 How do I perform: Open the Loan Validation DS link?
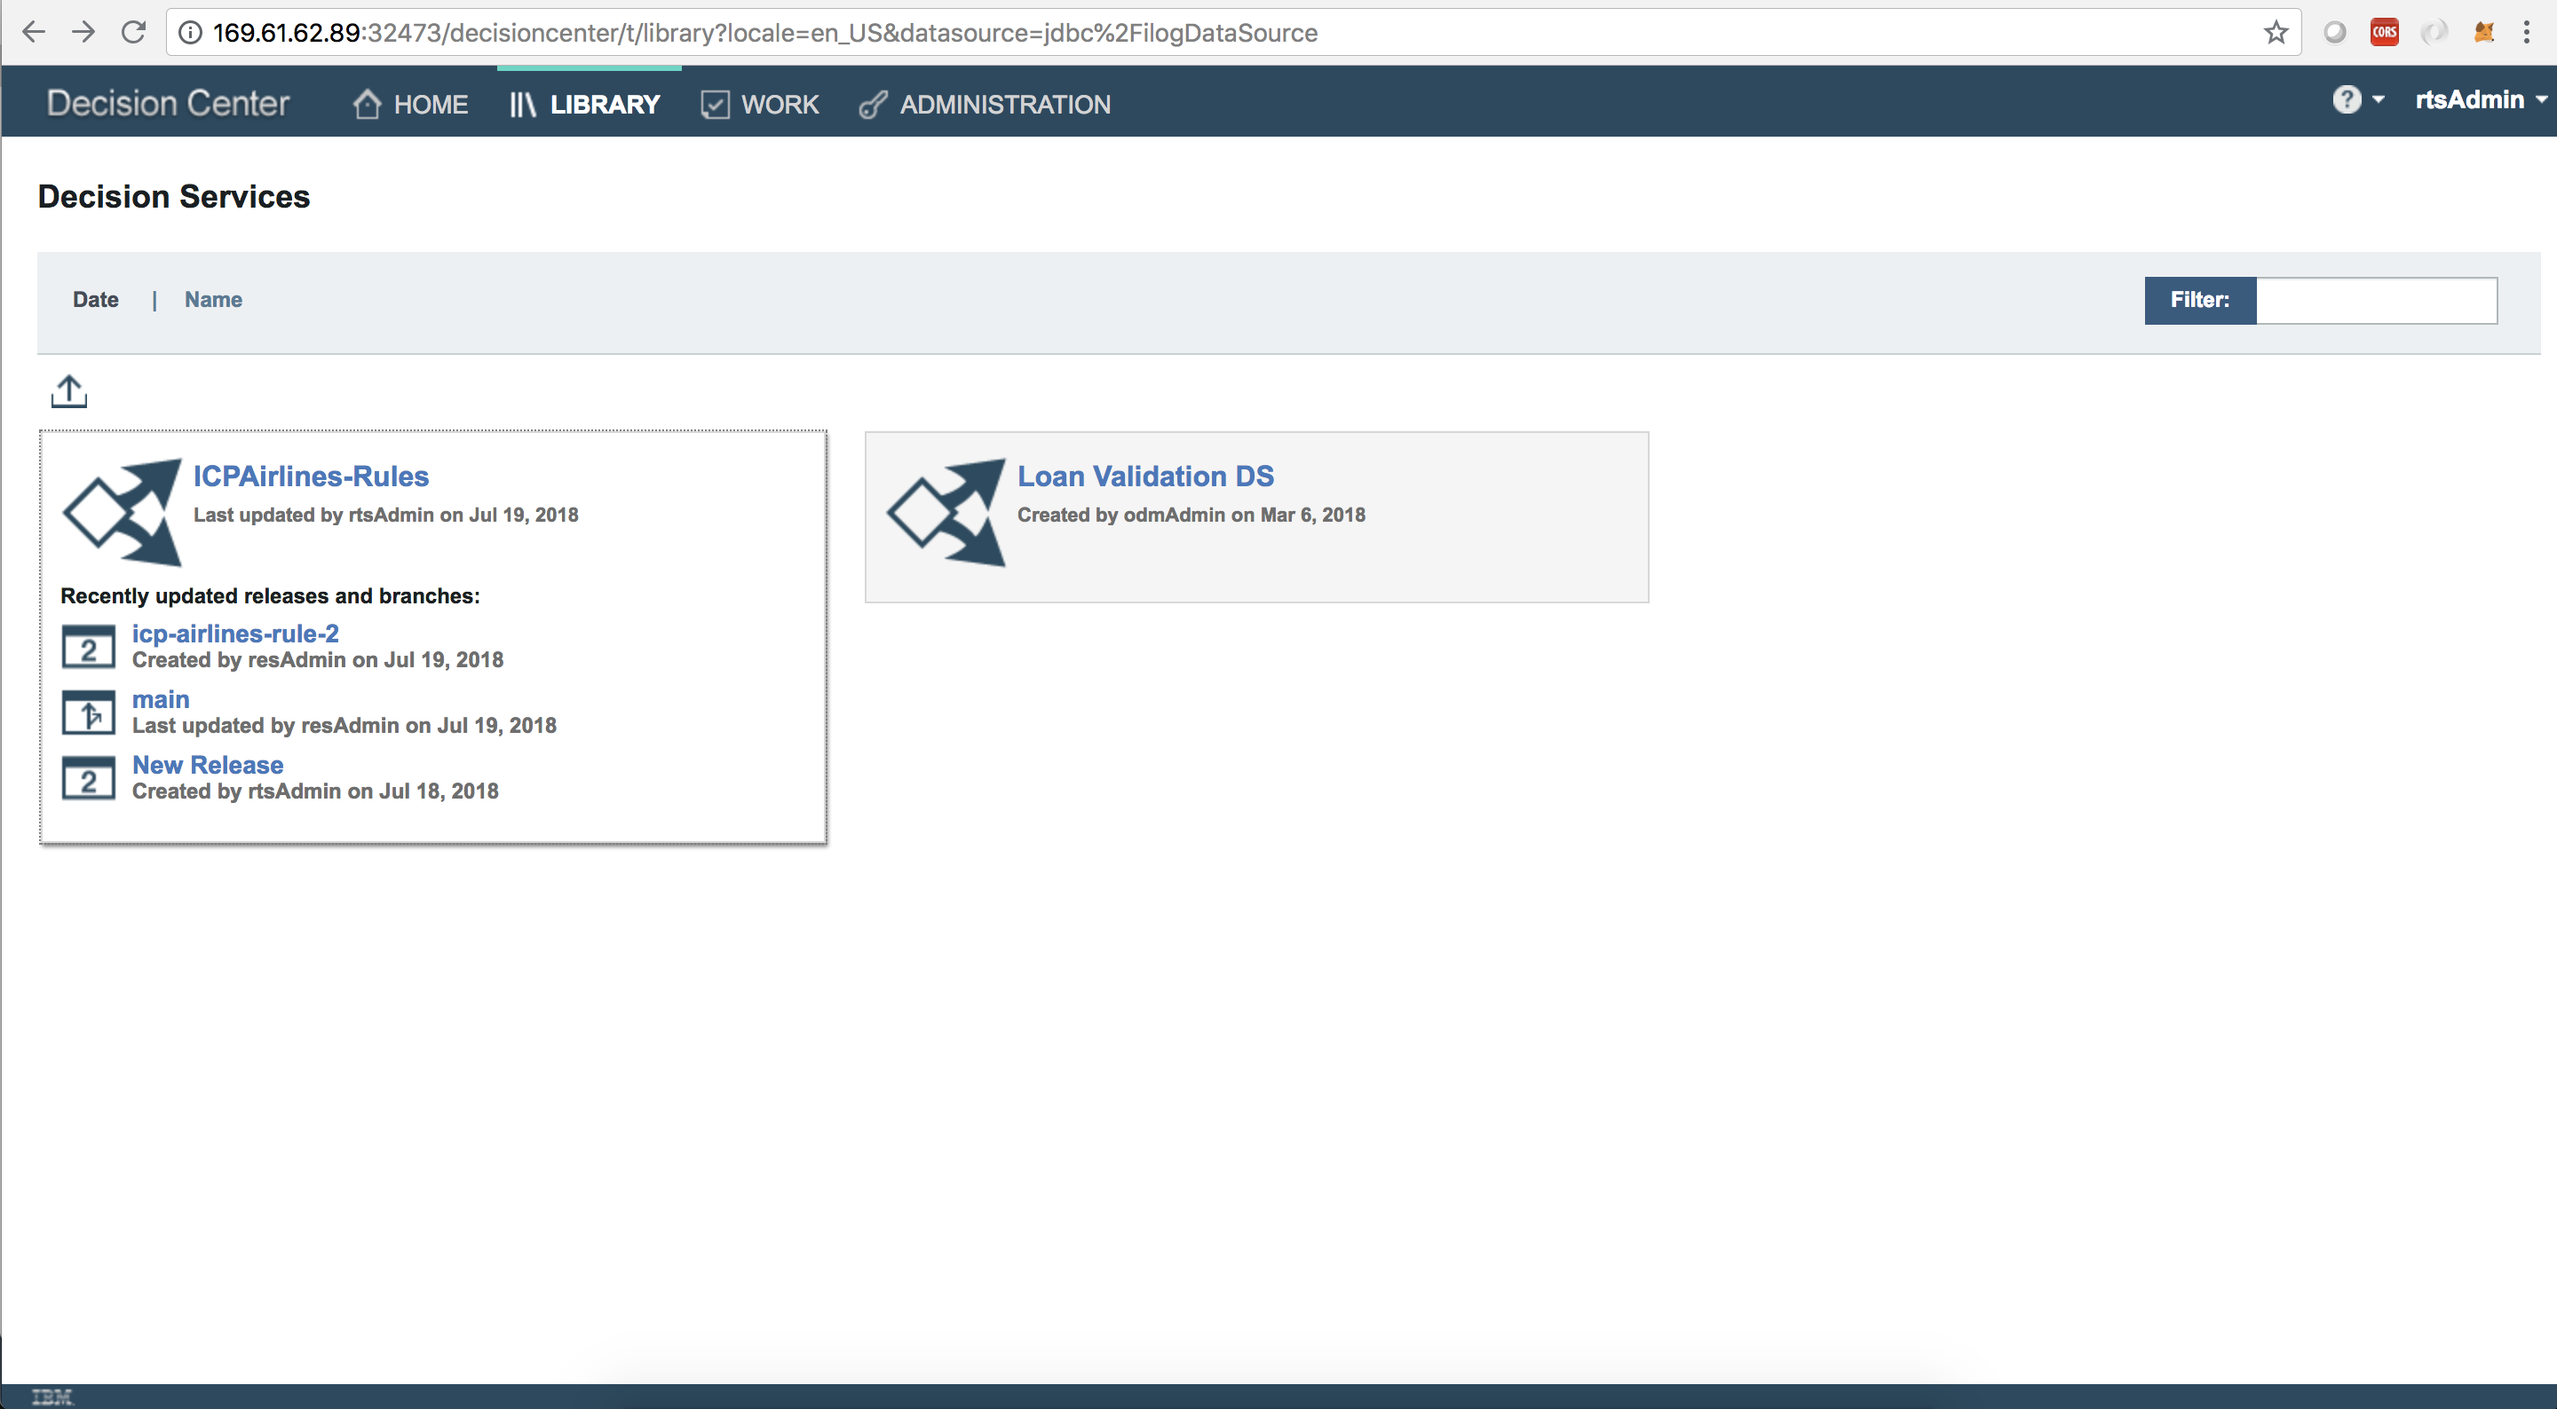point(1144,476)
